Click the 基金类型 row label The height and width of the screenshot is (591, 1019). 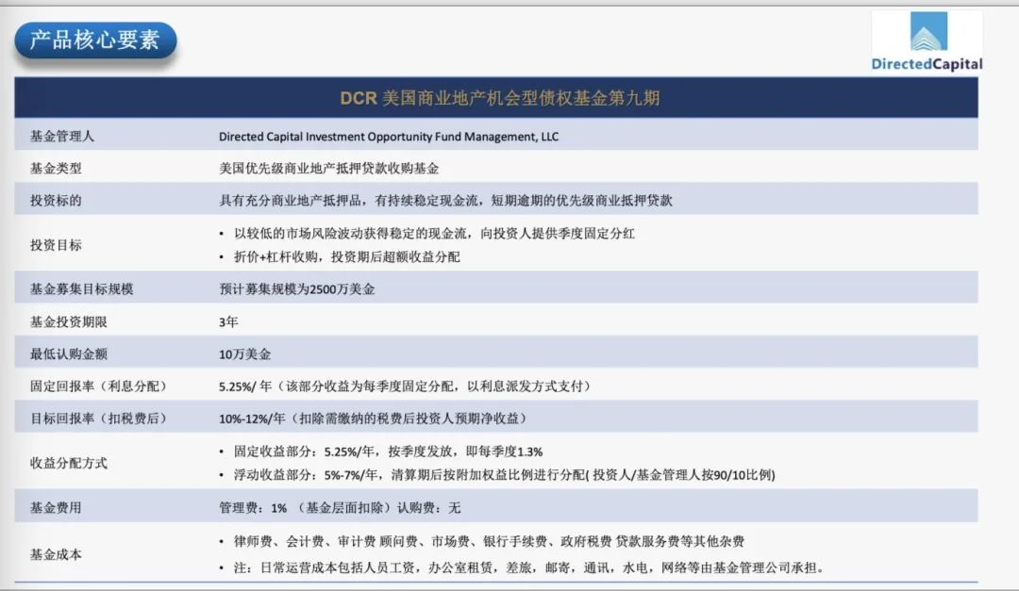click(56, 168)
